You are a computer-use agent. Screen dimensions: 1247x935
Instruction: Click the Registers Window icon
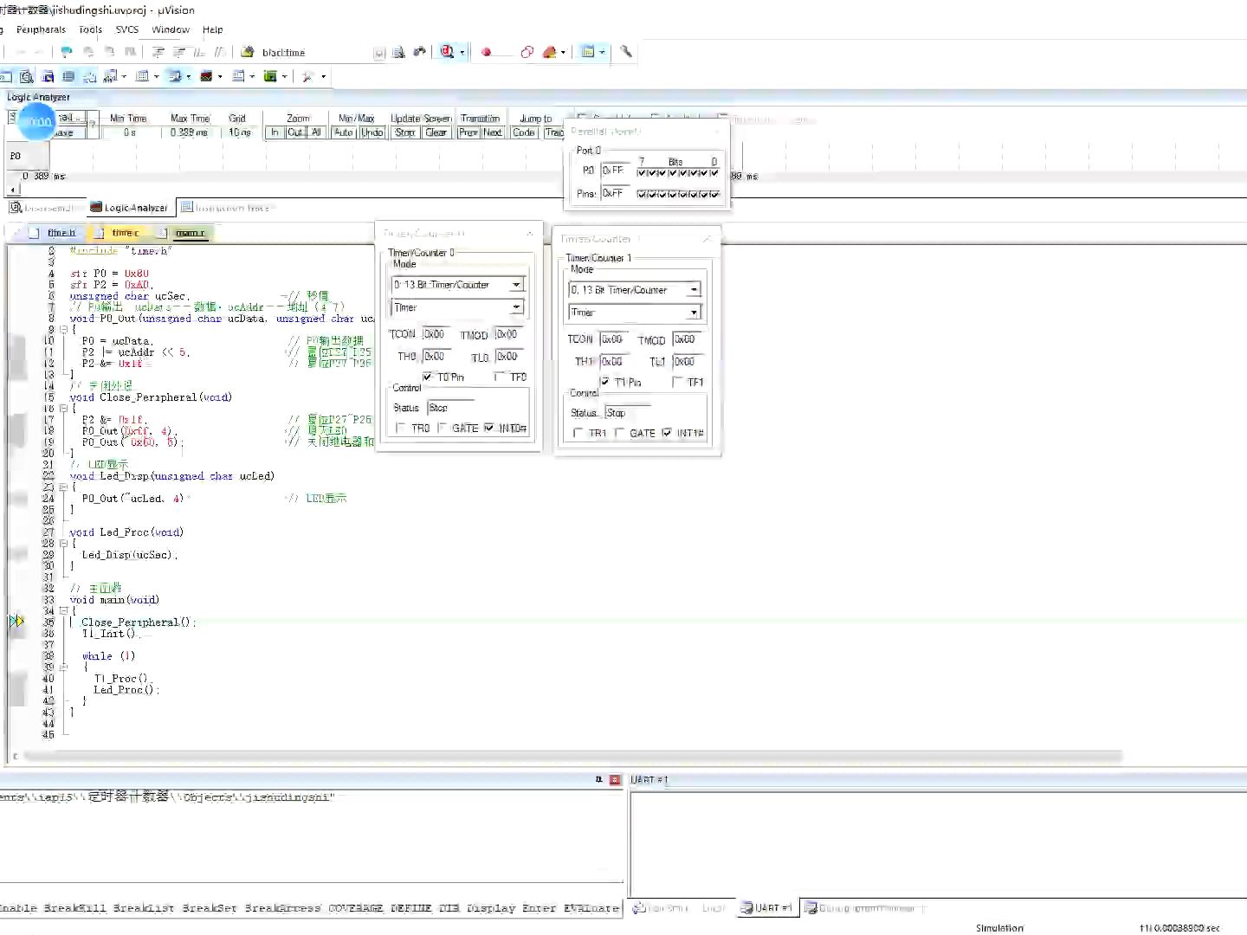click(x=68, y=76)
